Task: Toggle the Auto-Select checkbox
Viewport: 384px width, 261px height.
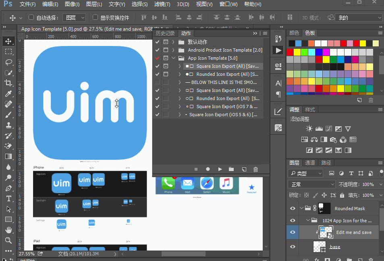Action: click(31, 17)
